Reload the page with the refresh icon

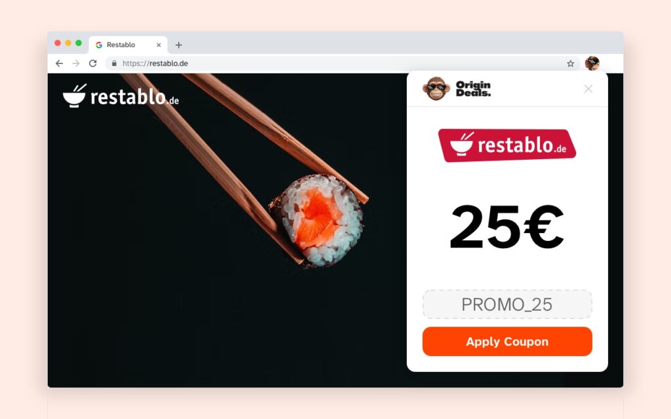pos(92,64)
